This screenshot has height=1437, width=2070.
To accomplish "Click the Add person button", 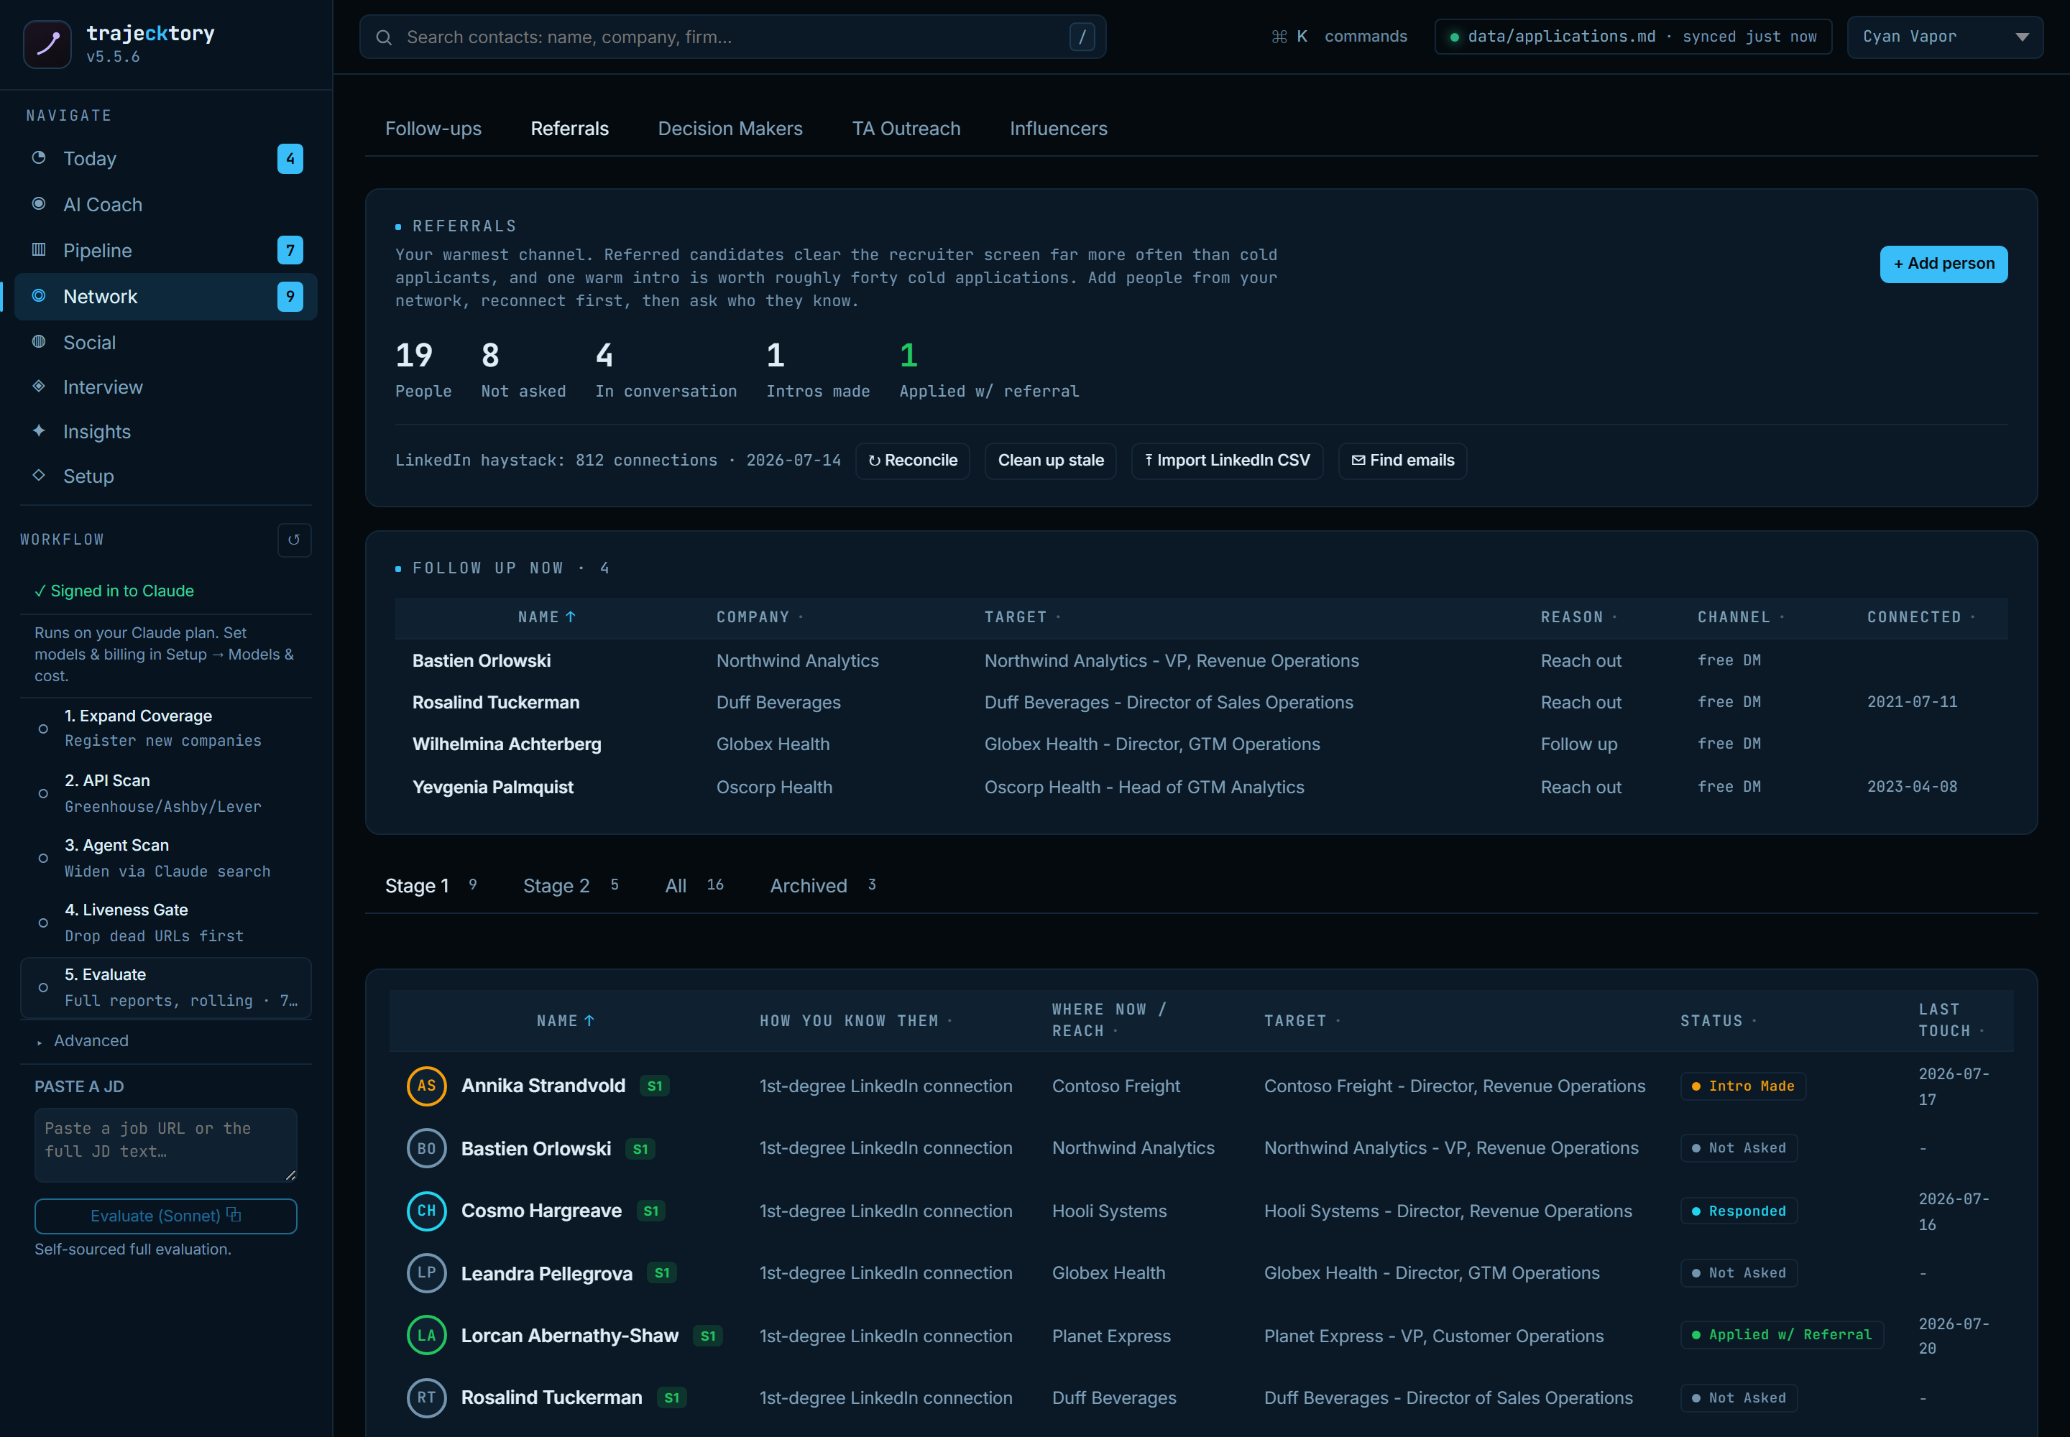I will 1943,264.
